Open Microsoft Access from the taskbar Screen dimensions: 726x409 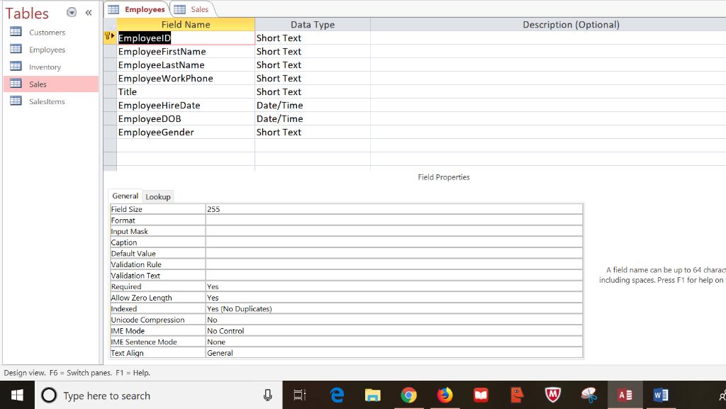pos(625,396)
